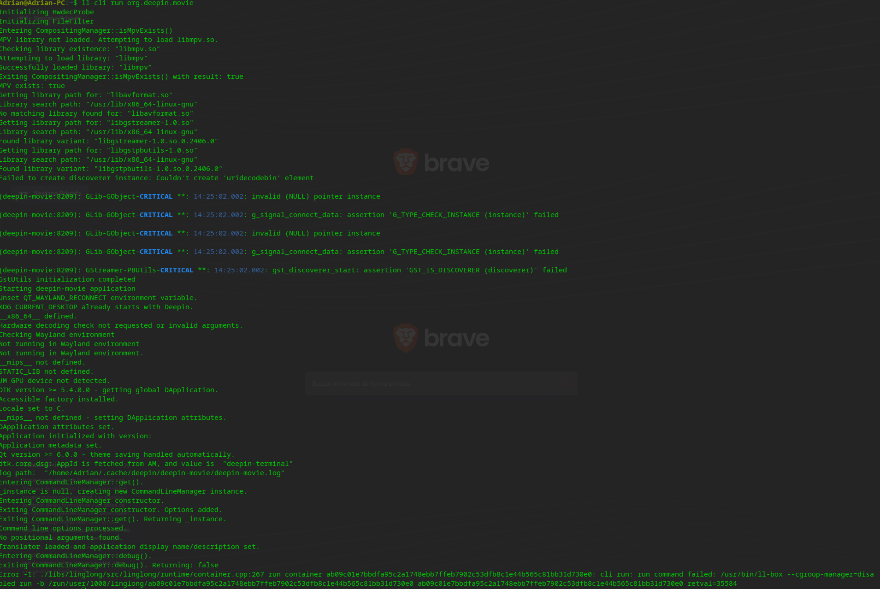Click 'No positional arguments found.' line
880x589 pixels.
coord(61,537)
